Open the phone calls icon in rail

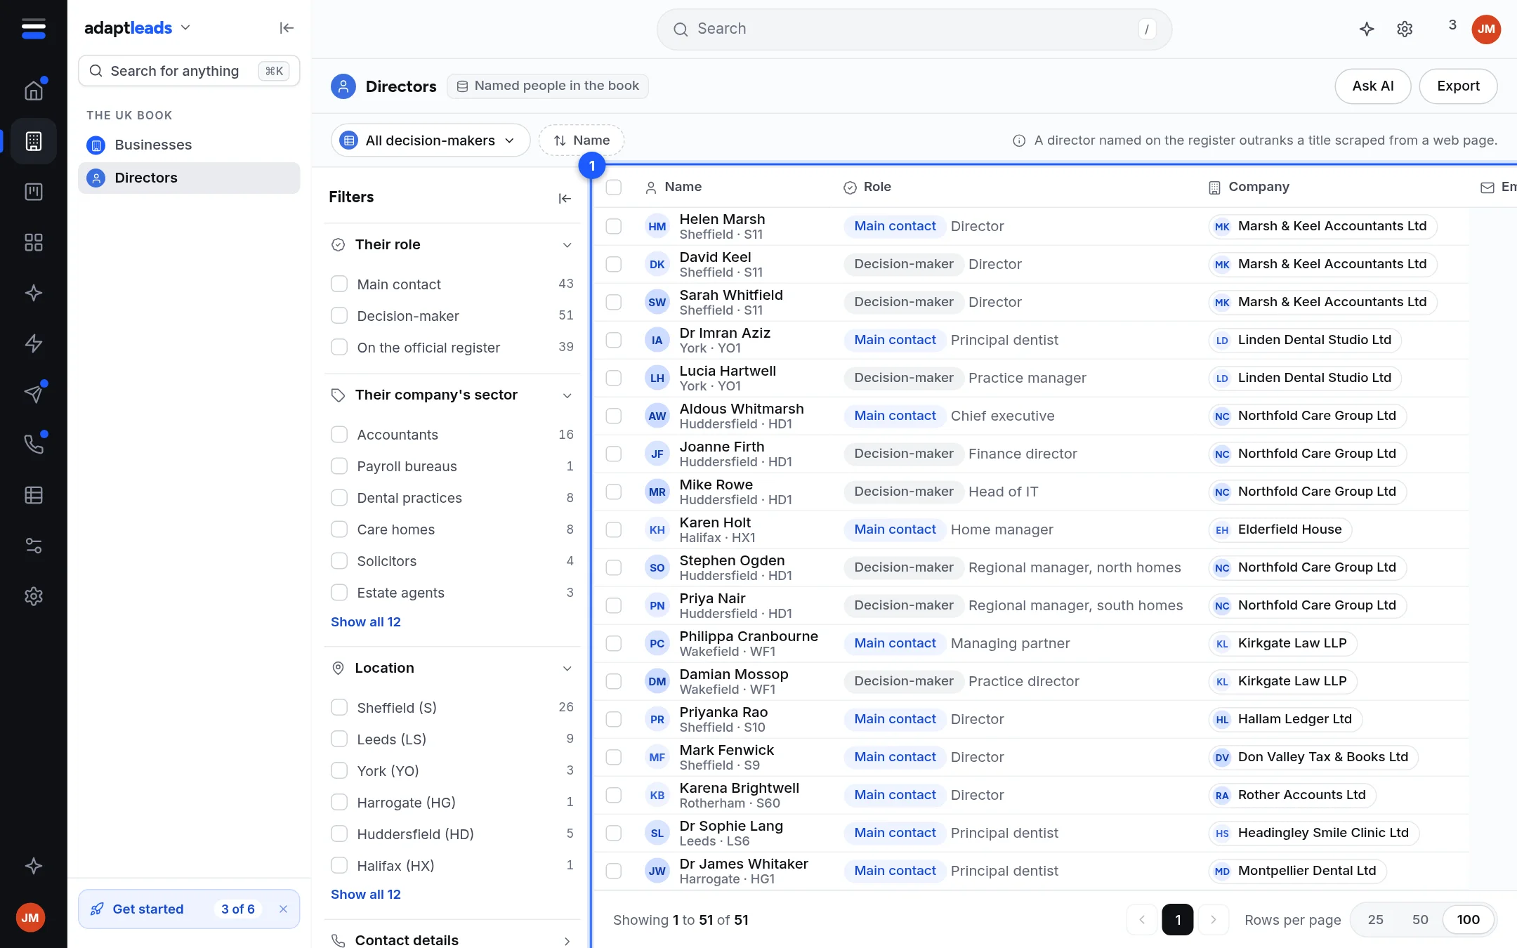click(34, 445)
